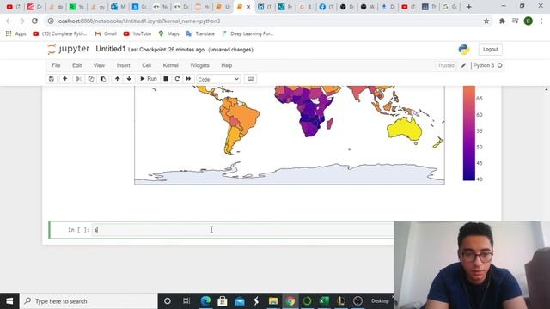Open the command palette keyboard icon
This screenshot has width=550, height=309.
(250, 79)
